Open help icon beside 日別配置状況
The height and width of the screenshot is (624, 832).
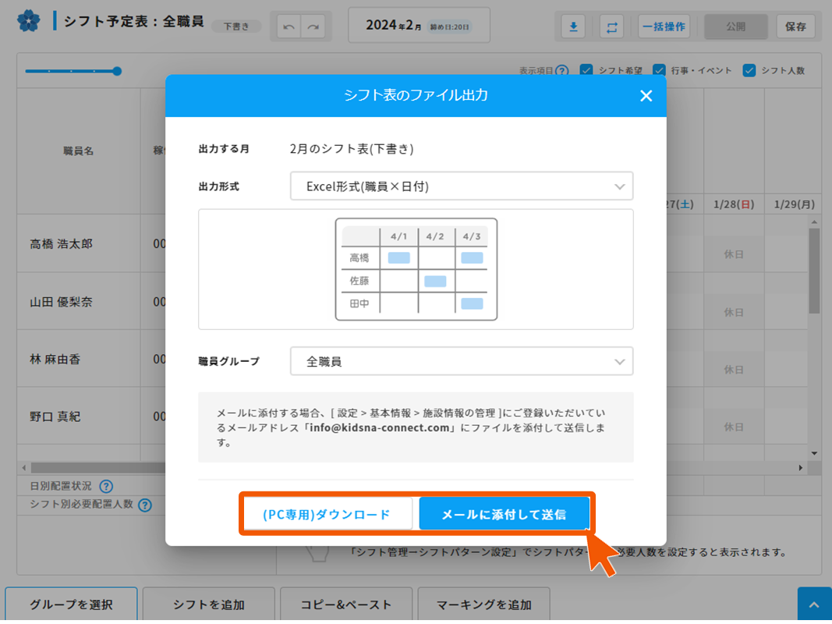(x=106, y=487)
